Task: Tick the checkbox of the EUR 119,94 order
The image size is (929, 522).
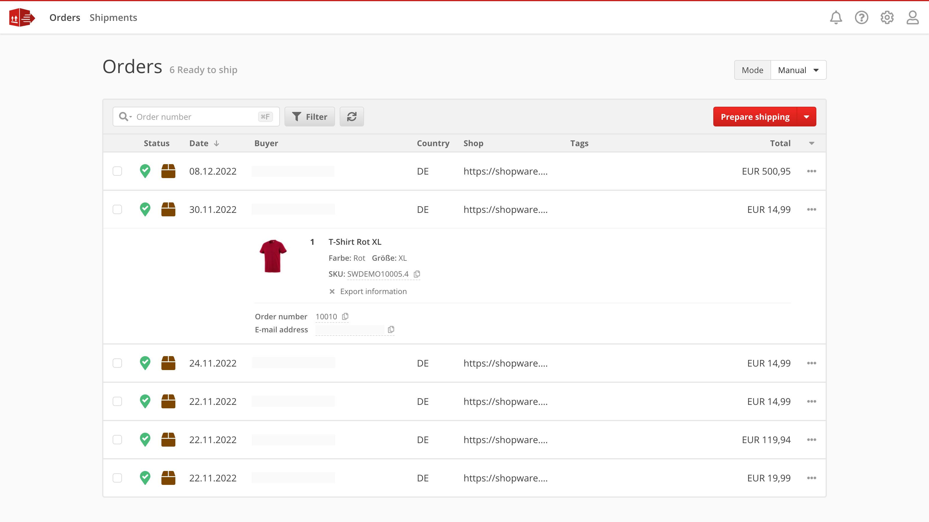Action: (117, 440)
